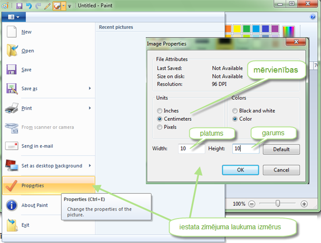Choose the Black and white color option
Screen dimensions: 321x243
235,111
